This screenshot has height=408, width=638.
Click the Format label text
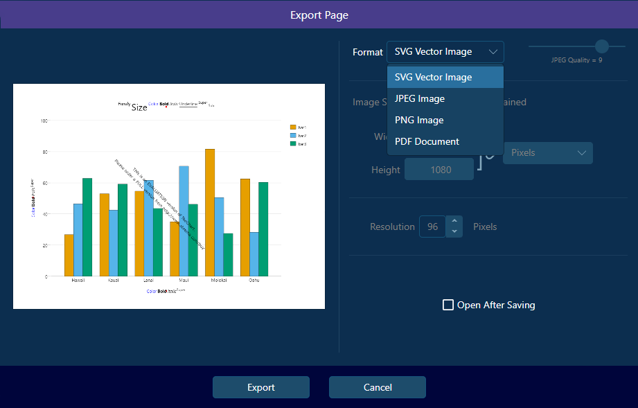tap(367, 52)
